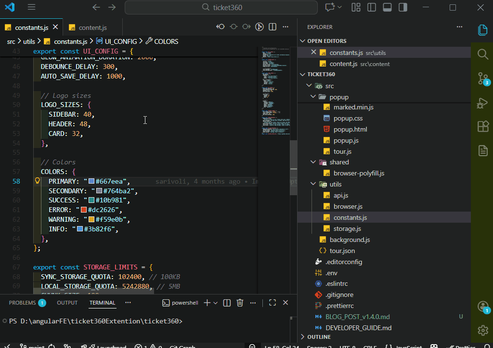
Task: Split the editor right
Action: 272,27
